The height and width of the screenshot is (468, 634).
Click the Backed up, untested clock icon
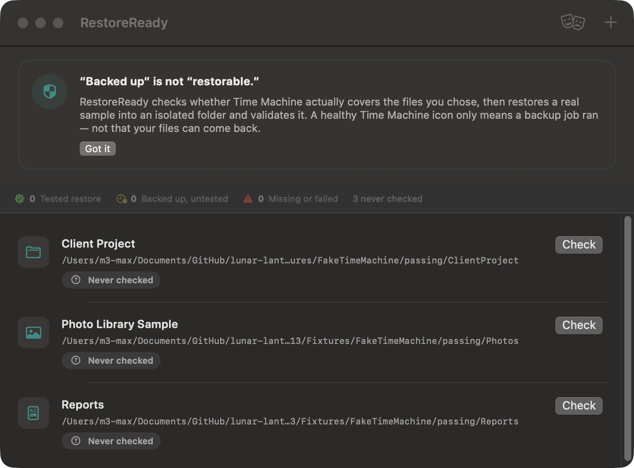pyautogui.click(x=122, y=199)
